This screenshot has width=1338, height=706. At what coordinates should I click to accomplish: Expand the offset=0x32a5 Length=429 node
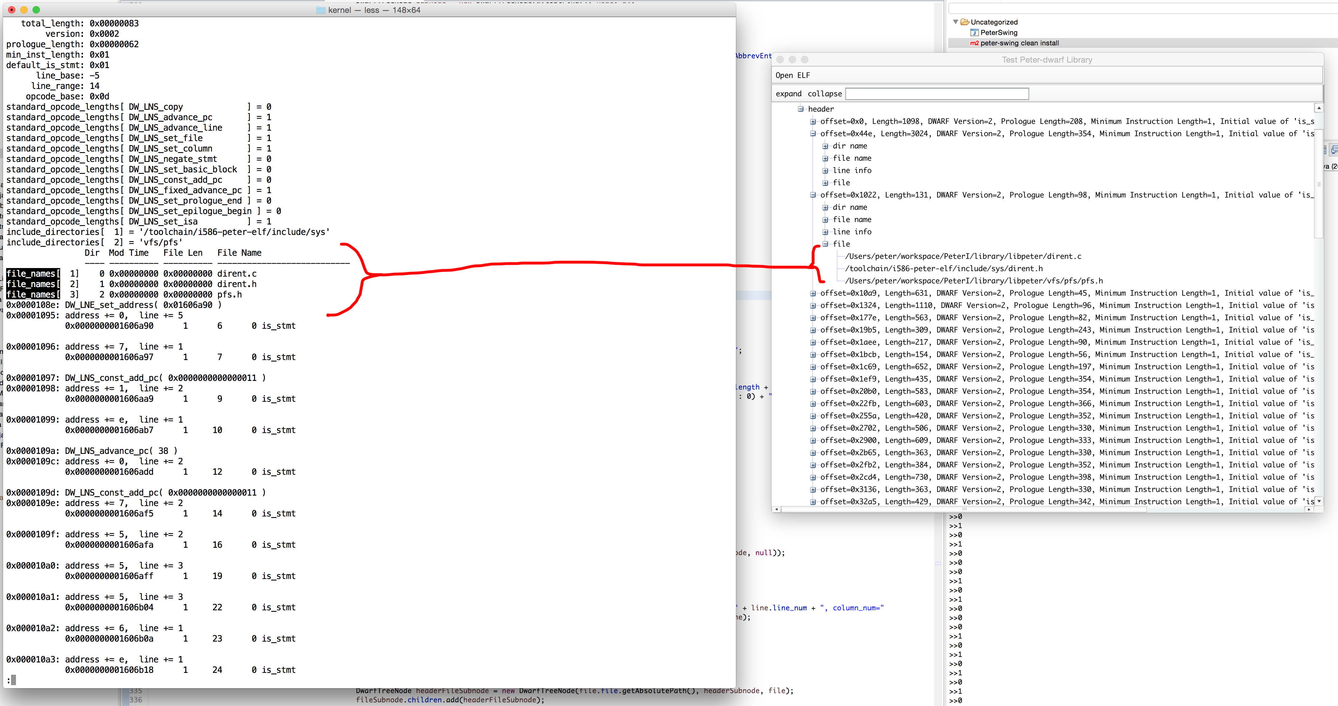(x=813, y=501)
